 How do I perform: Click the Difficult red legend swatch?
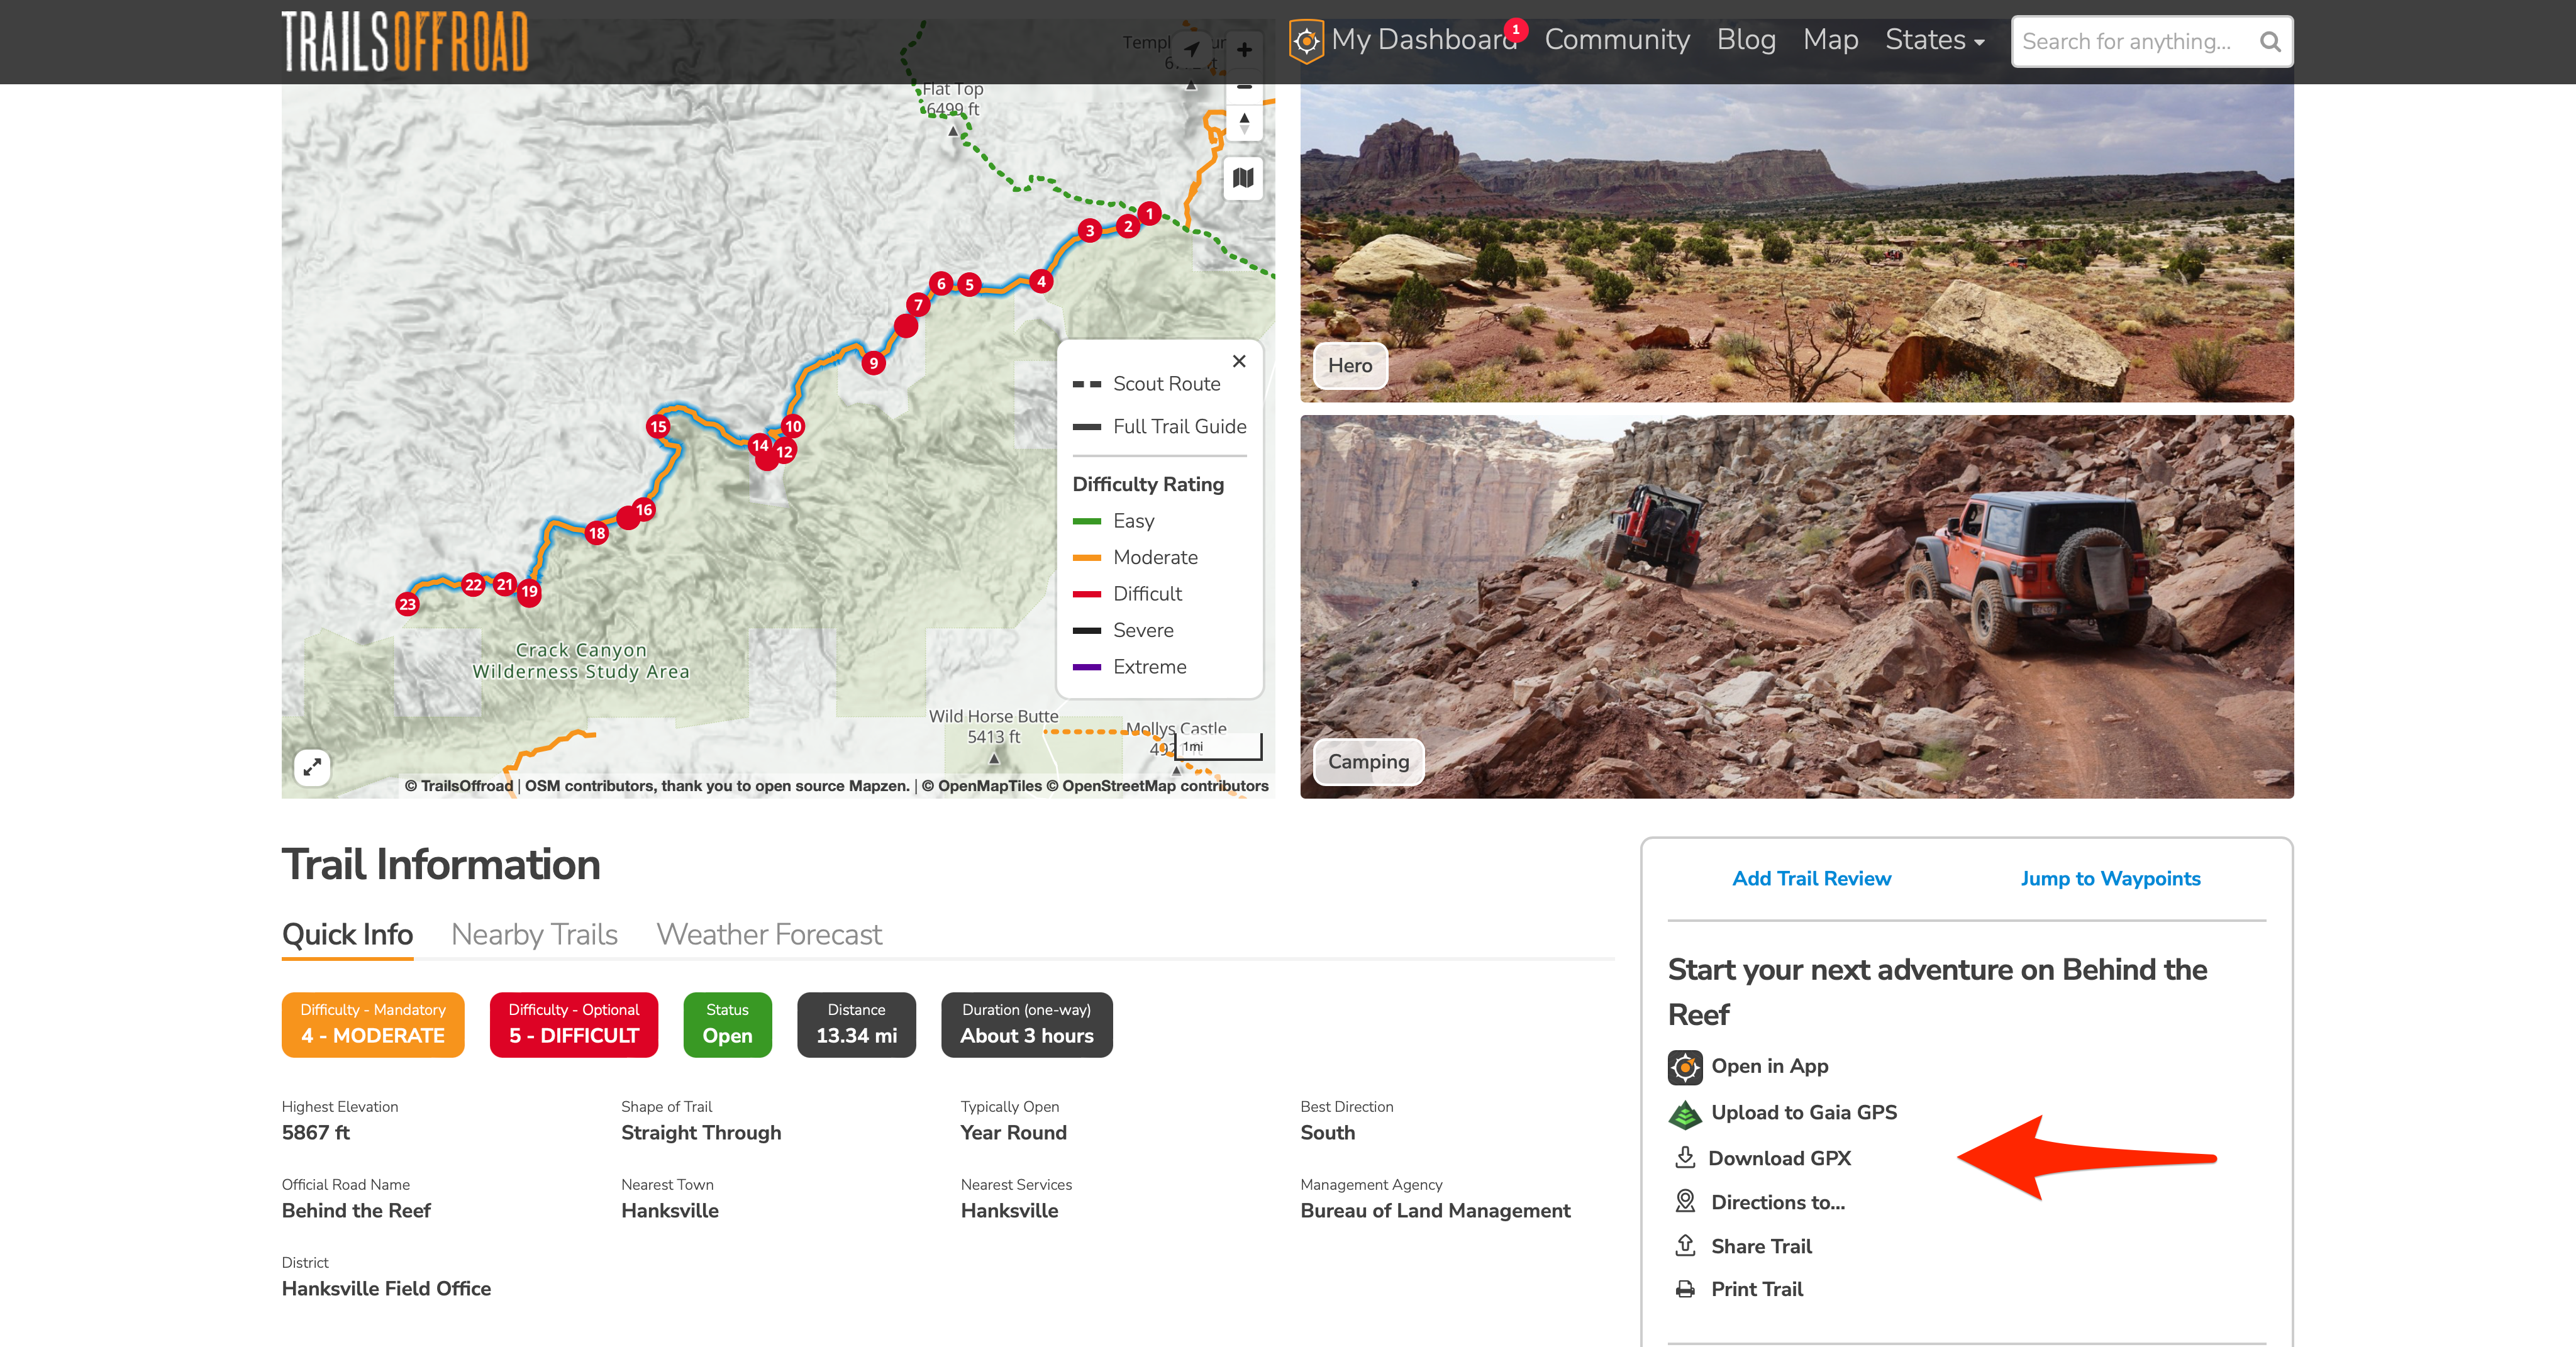click(1087, 594)
